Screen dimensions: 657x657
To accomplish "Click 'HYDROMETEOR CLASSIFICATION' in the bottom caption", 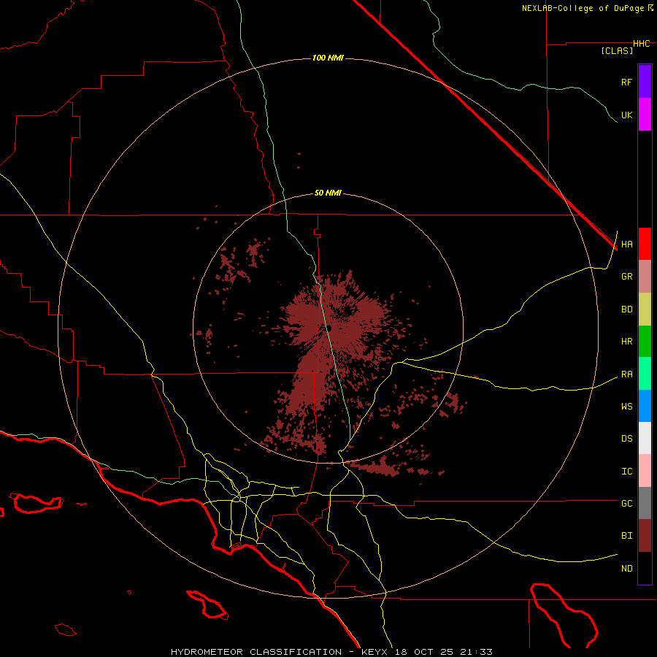I will [256, 652].
